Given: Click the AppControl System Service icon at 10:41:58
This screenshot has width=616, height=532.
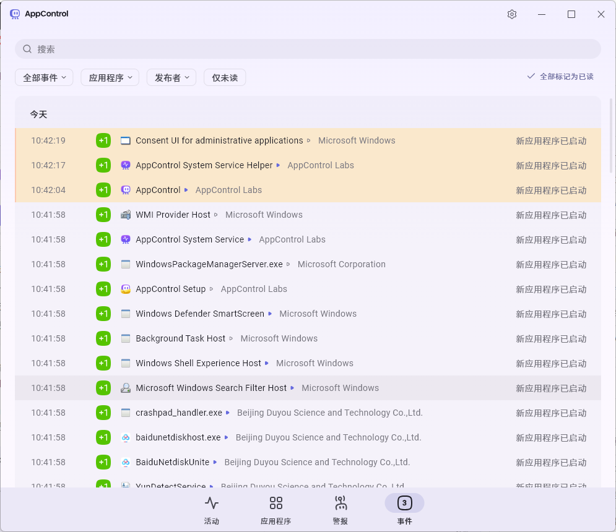Looking at the screenshot, I should click(125, 239).
